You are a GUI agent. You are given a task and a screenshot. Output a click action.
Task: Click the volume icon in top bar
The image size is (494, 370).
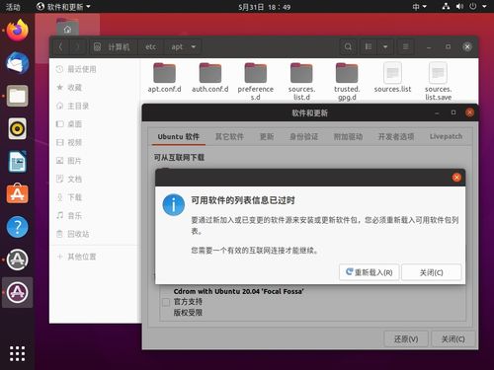(x=459, y=7)
